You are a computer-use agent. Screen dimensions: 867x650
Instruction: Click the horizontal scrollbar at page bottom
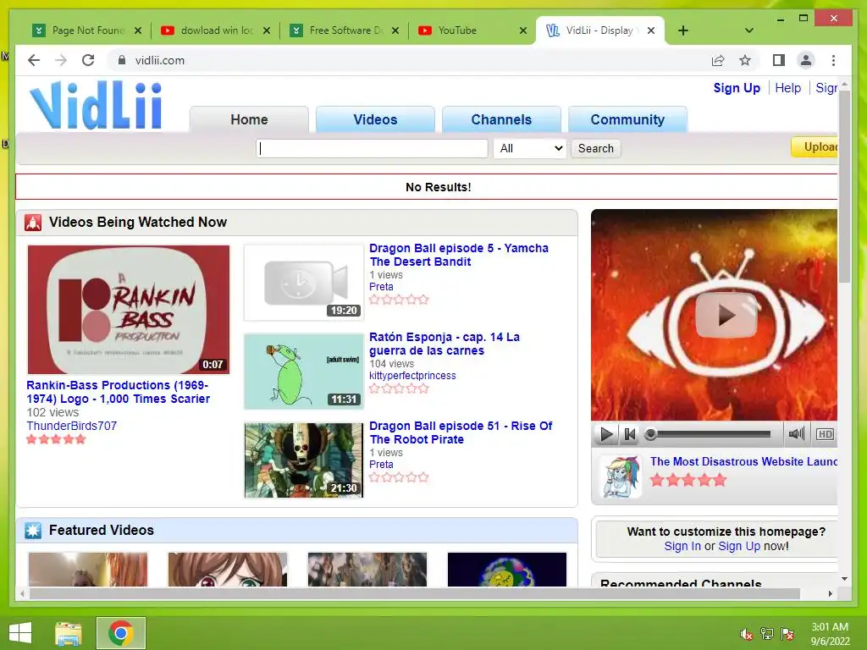click(415, 593)
